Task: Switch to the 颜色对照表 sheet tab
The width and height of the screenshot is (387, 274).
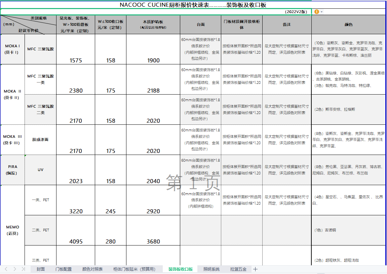Action: [92, 269]
